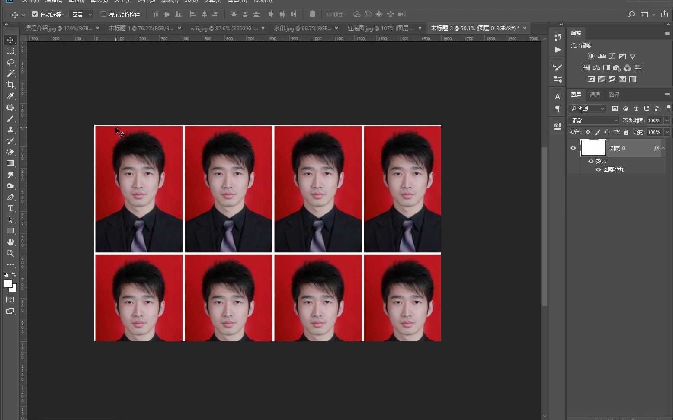Toggle lock transparent pixels
This screenshot has height=420, width=673.
[x=588, y=132]
